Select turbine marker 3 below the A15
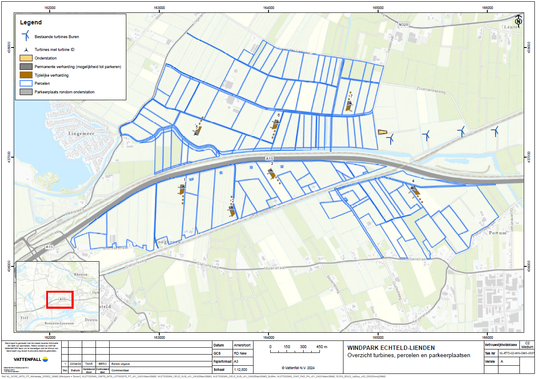This screenshot has height=379, width=537. 271,171
